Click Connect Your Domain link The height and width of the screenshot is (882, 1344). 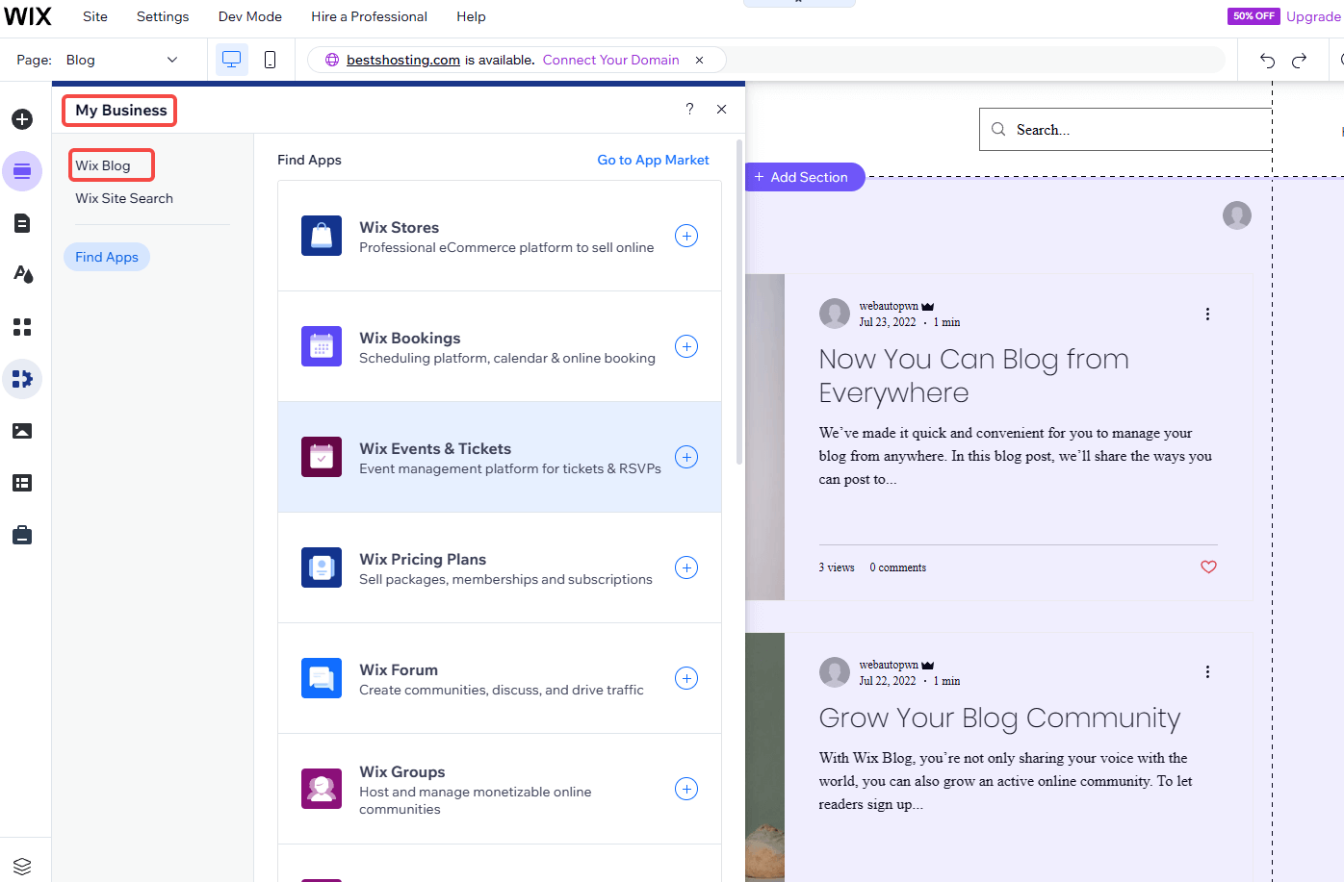[x=610, y=60]
